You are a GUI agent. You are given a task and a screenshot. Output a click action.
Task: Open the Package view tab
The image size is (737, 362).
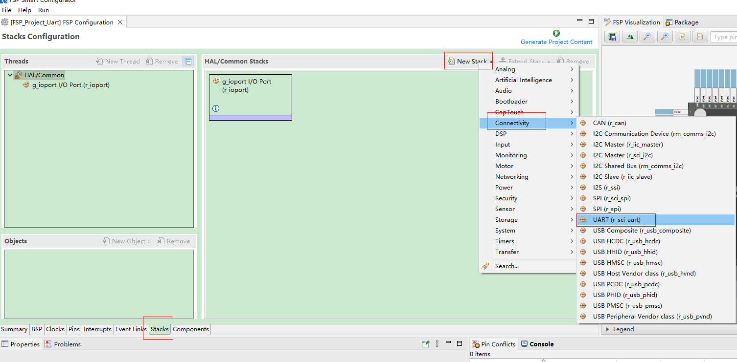point(682,22)
